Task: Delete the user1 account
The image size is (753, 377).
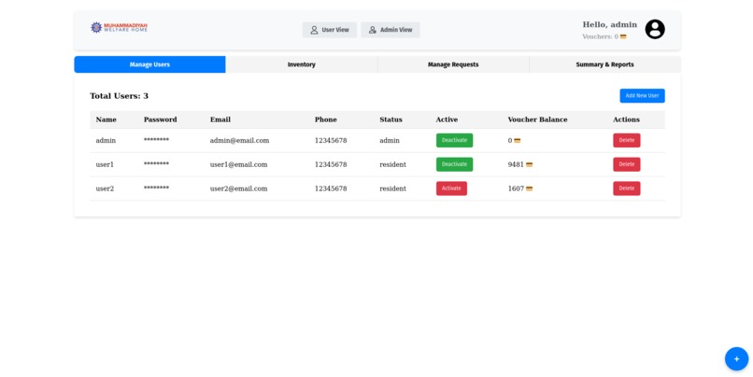Action: click(x=627, y=164)
